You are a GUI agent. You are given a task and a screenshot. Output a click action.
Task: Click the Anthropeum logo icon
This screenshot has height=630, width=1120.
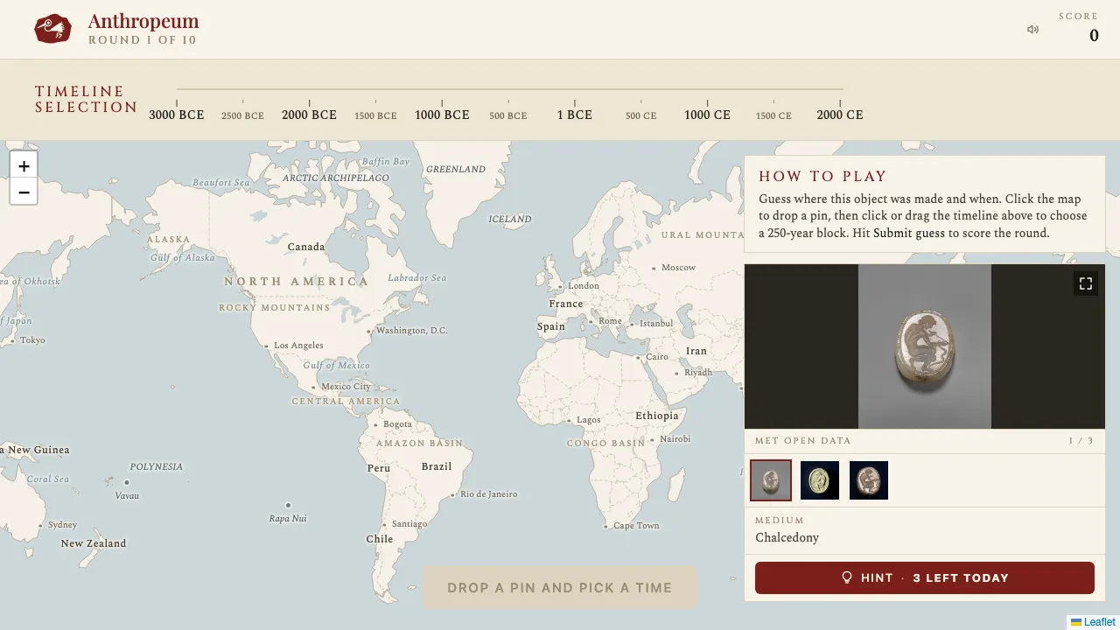[52, 29]
